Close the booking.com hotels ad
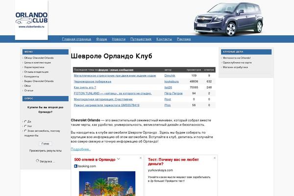Viewport: 294px width, 196px height. tap(141, 158)
